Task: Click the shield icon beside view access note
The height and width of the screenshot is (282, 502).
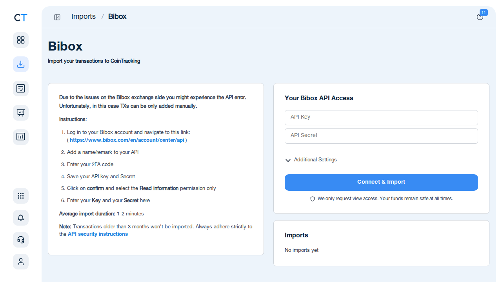Action: (313, 199)
